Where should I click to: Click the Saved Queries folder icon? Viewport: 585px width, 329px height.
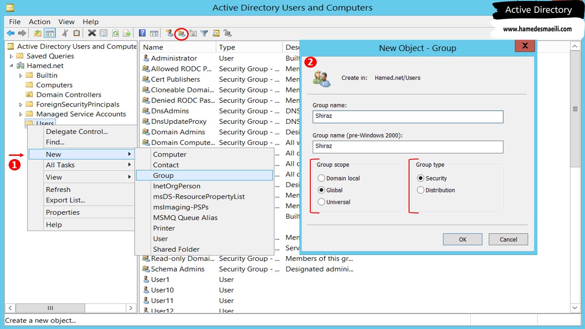tap(20, 56)
